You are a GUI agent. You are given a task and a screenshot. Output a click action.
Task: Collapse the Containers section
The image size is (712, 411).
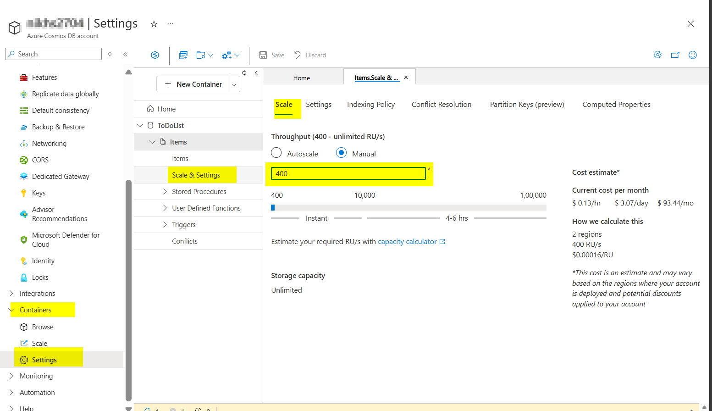pos(11,310)
